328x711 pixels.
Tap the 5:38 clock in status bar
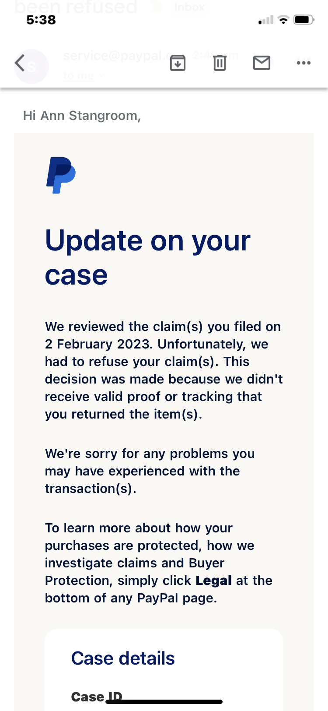pyautogui.click(x=41, y=20)
